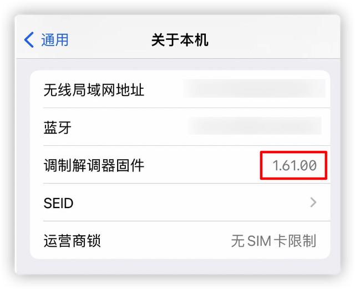The width and height of the screenshot is (355, 289).
Task: Select the 无线局域网地址 row label
Action: [x=94, y=90]
